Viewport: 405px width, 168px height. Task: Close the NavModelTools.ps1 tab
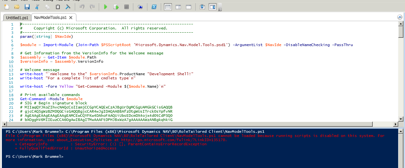point(71,18)
